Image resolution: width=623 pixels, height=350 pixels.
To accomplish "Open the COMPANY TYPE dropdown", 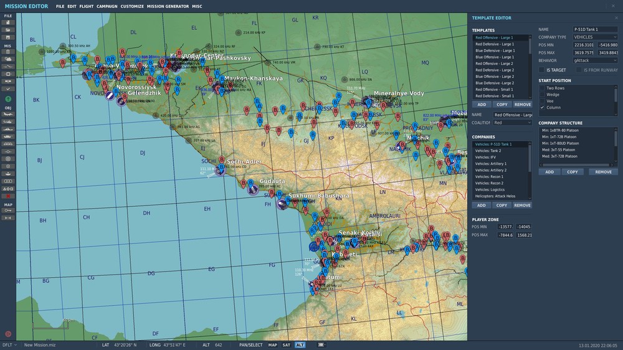I will 595,37.
